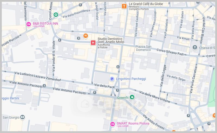
Task: Click Via Ludovico Lazzaro Zamenhof label
Action: [x=38, y=77]
